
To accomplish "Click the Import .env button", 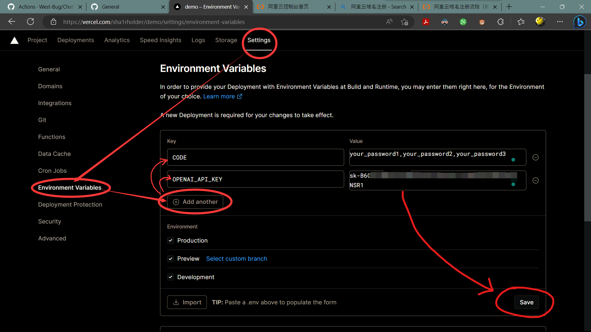I will [187, 302].
